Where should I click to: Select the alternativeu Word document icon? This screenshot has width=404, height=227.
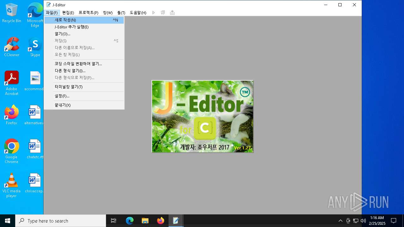click(35, 115)
